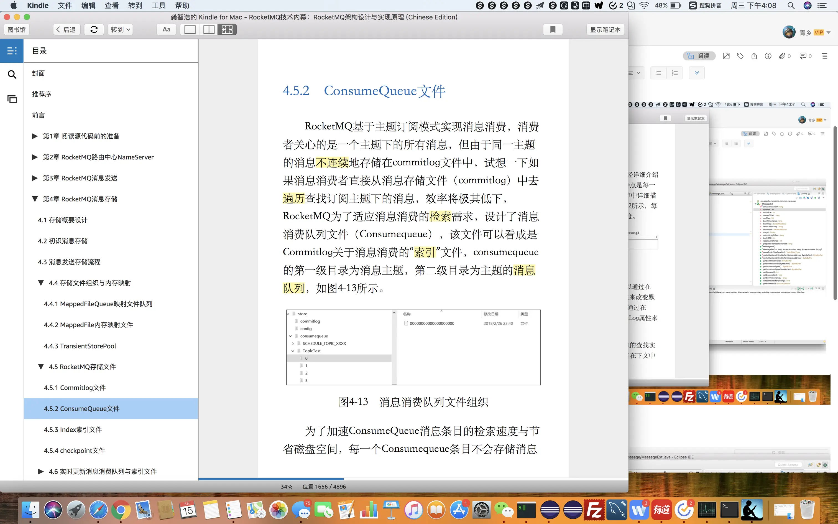Click the share icon in the note app
838x524 pixels.
coord(754,56)
